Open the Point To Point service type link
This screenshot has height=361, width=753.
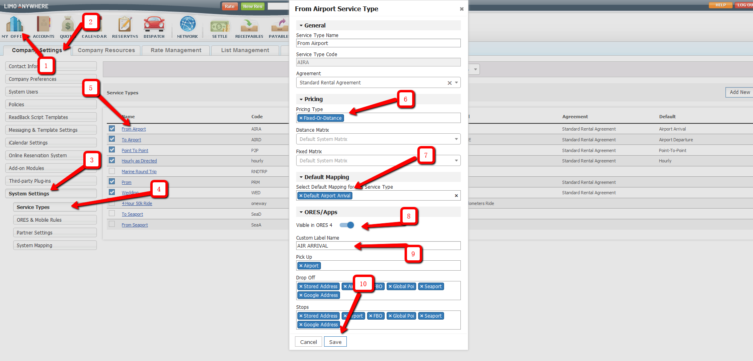pos(135,150)
